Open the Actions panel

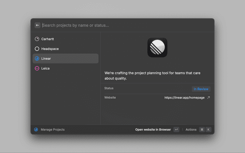pos(191,130)
